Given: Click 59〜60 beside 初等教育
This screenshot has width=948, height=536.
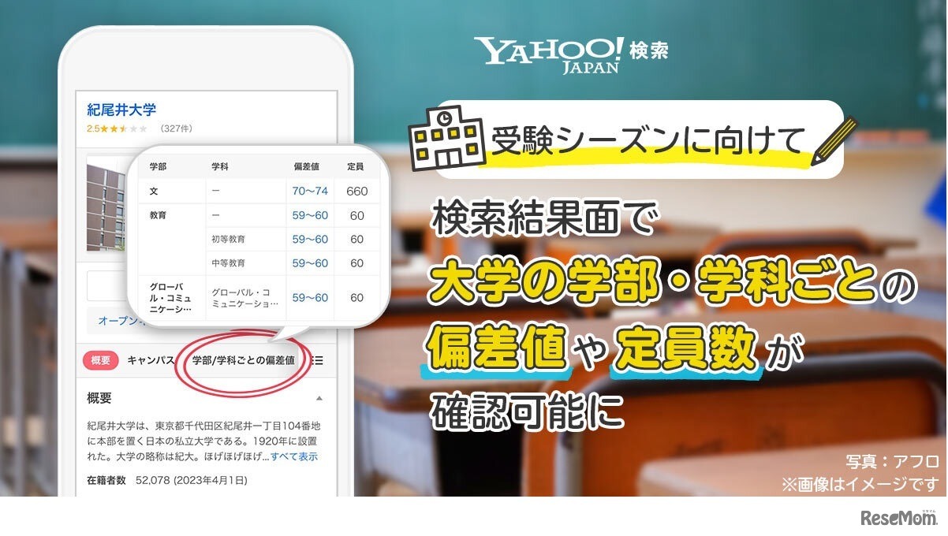Looking at the screenshot, I should [x=309, y=237].
